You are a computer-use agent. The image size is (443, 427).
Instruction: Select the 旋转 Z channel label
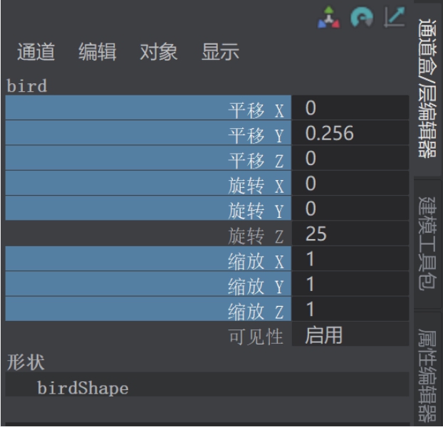256,235
